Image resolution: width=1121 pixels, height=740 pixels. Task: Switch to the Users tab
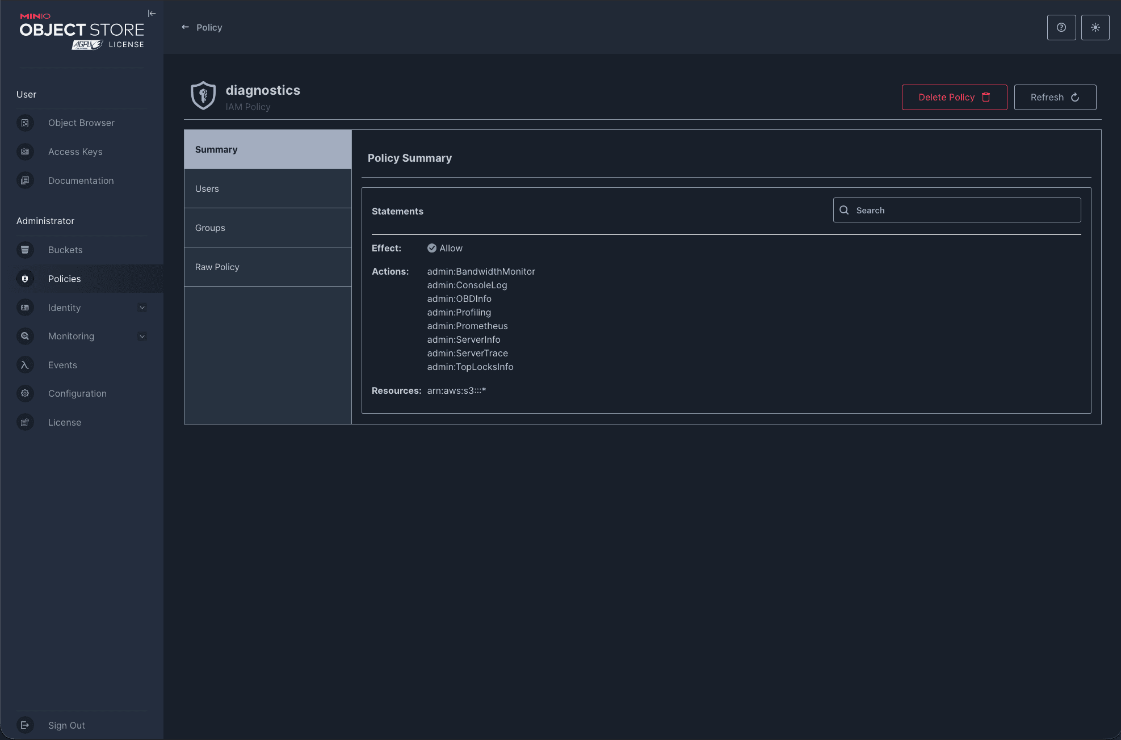[268, 188]
